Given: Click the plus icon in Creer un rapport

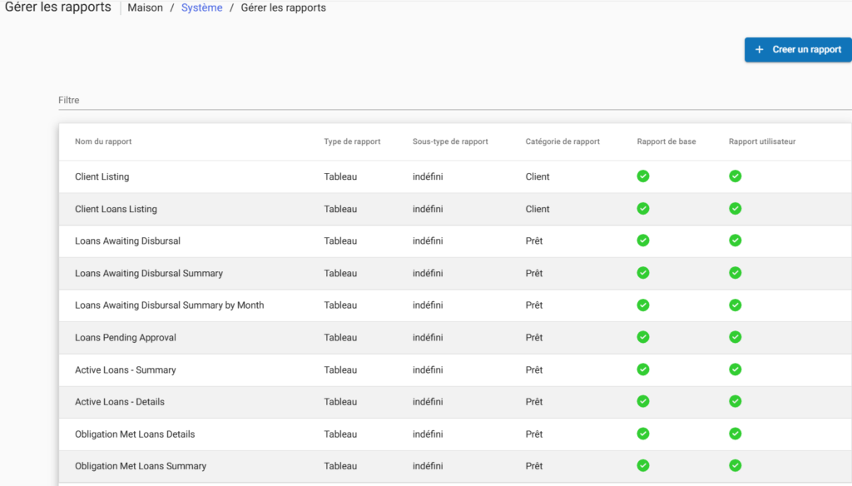Looking at the screenshot, I should click(759, 50).
